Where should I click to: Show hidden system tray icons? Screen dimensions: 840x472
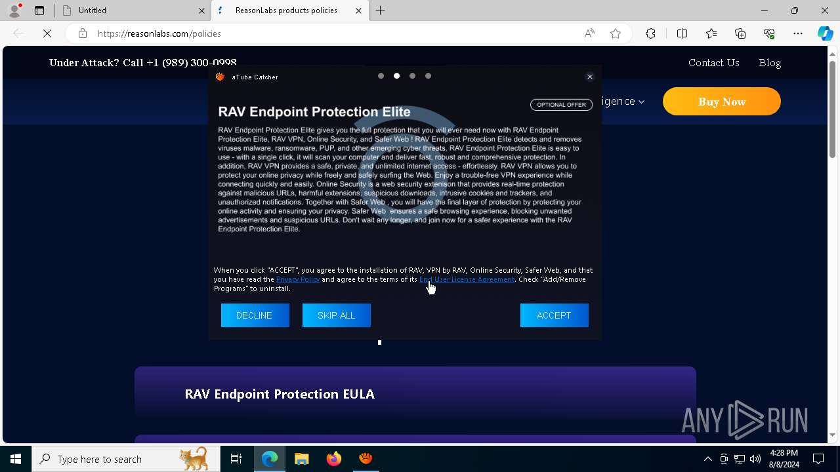707,459
